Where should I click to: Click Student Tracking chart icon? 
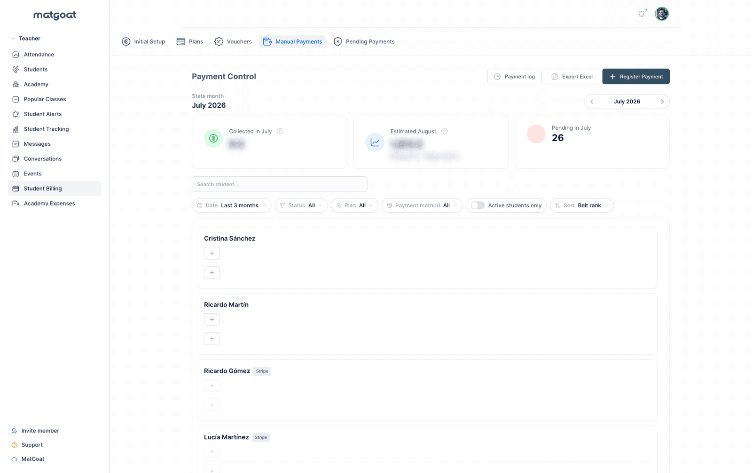(x=16, y=129)
